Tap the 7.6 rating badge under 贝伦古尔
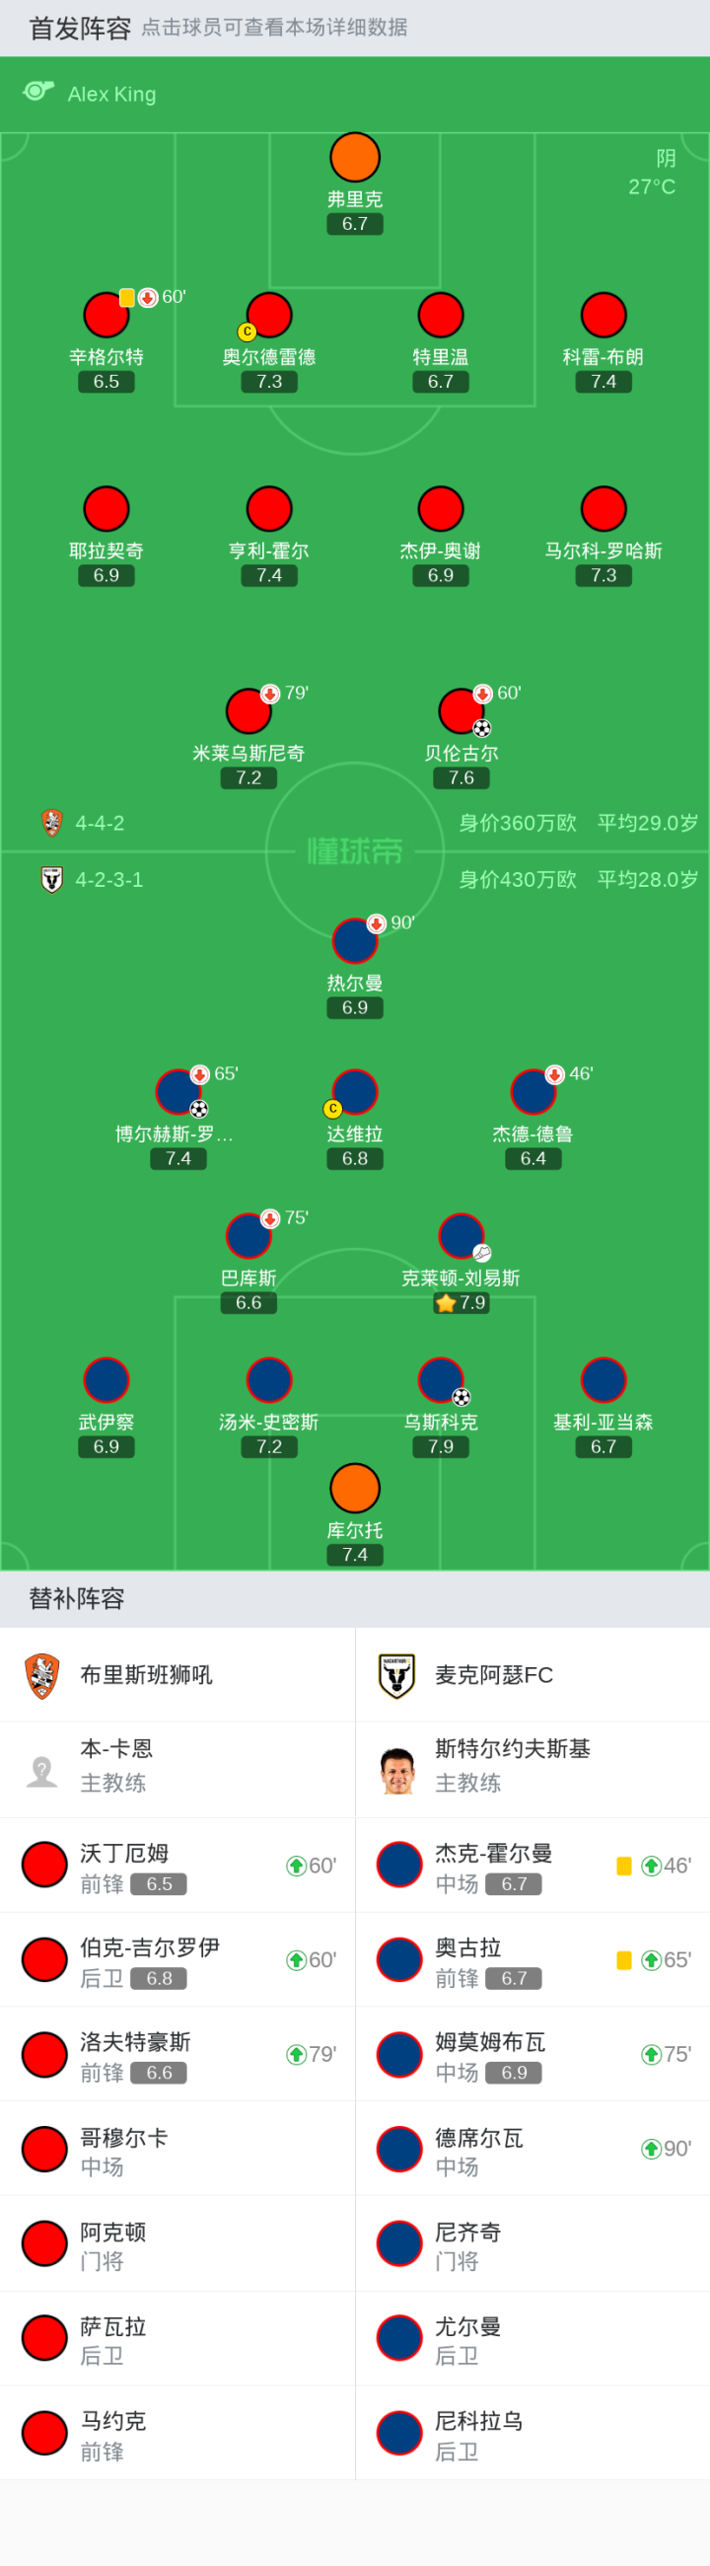This screenshot has height=2566, width=710. coord(461,778)
